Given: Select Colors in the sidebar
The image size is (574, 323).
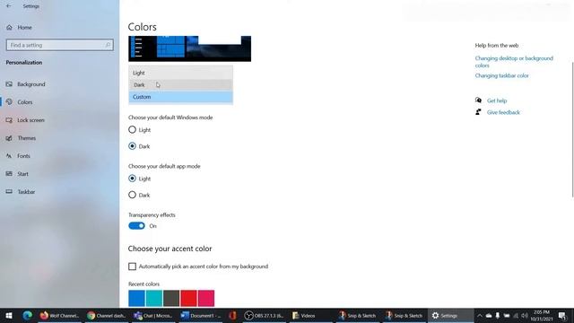Looking at the screenshot, I should [x=20, y=102].
